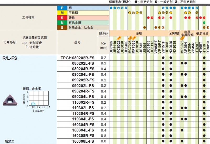Click the UH6400 grade column header
Image resolution: width=210 pixels, height=144 pixels.
pyautogui.click(x=126, y=47)
